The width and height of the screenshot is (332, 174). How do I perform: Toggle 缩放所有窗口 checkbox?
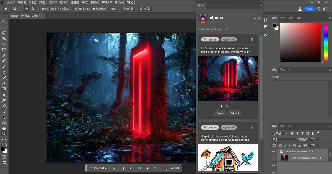tap(73, 9)
